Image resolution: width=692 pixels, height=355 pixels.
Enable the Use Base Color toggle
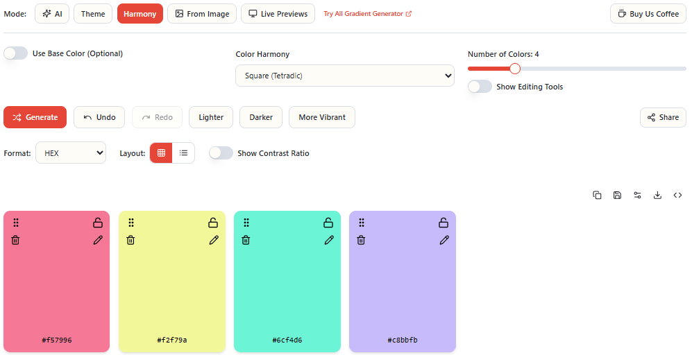(x=16, y=53)
